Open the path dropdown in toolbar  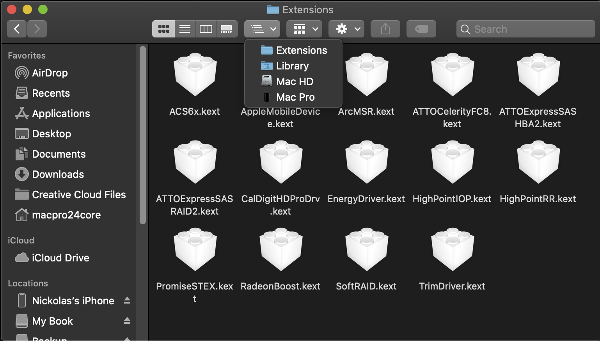point(262,29)
